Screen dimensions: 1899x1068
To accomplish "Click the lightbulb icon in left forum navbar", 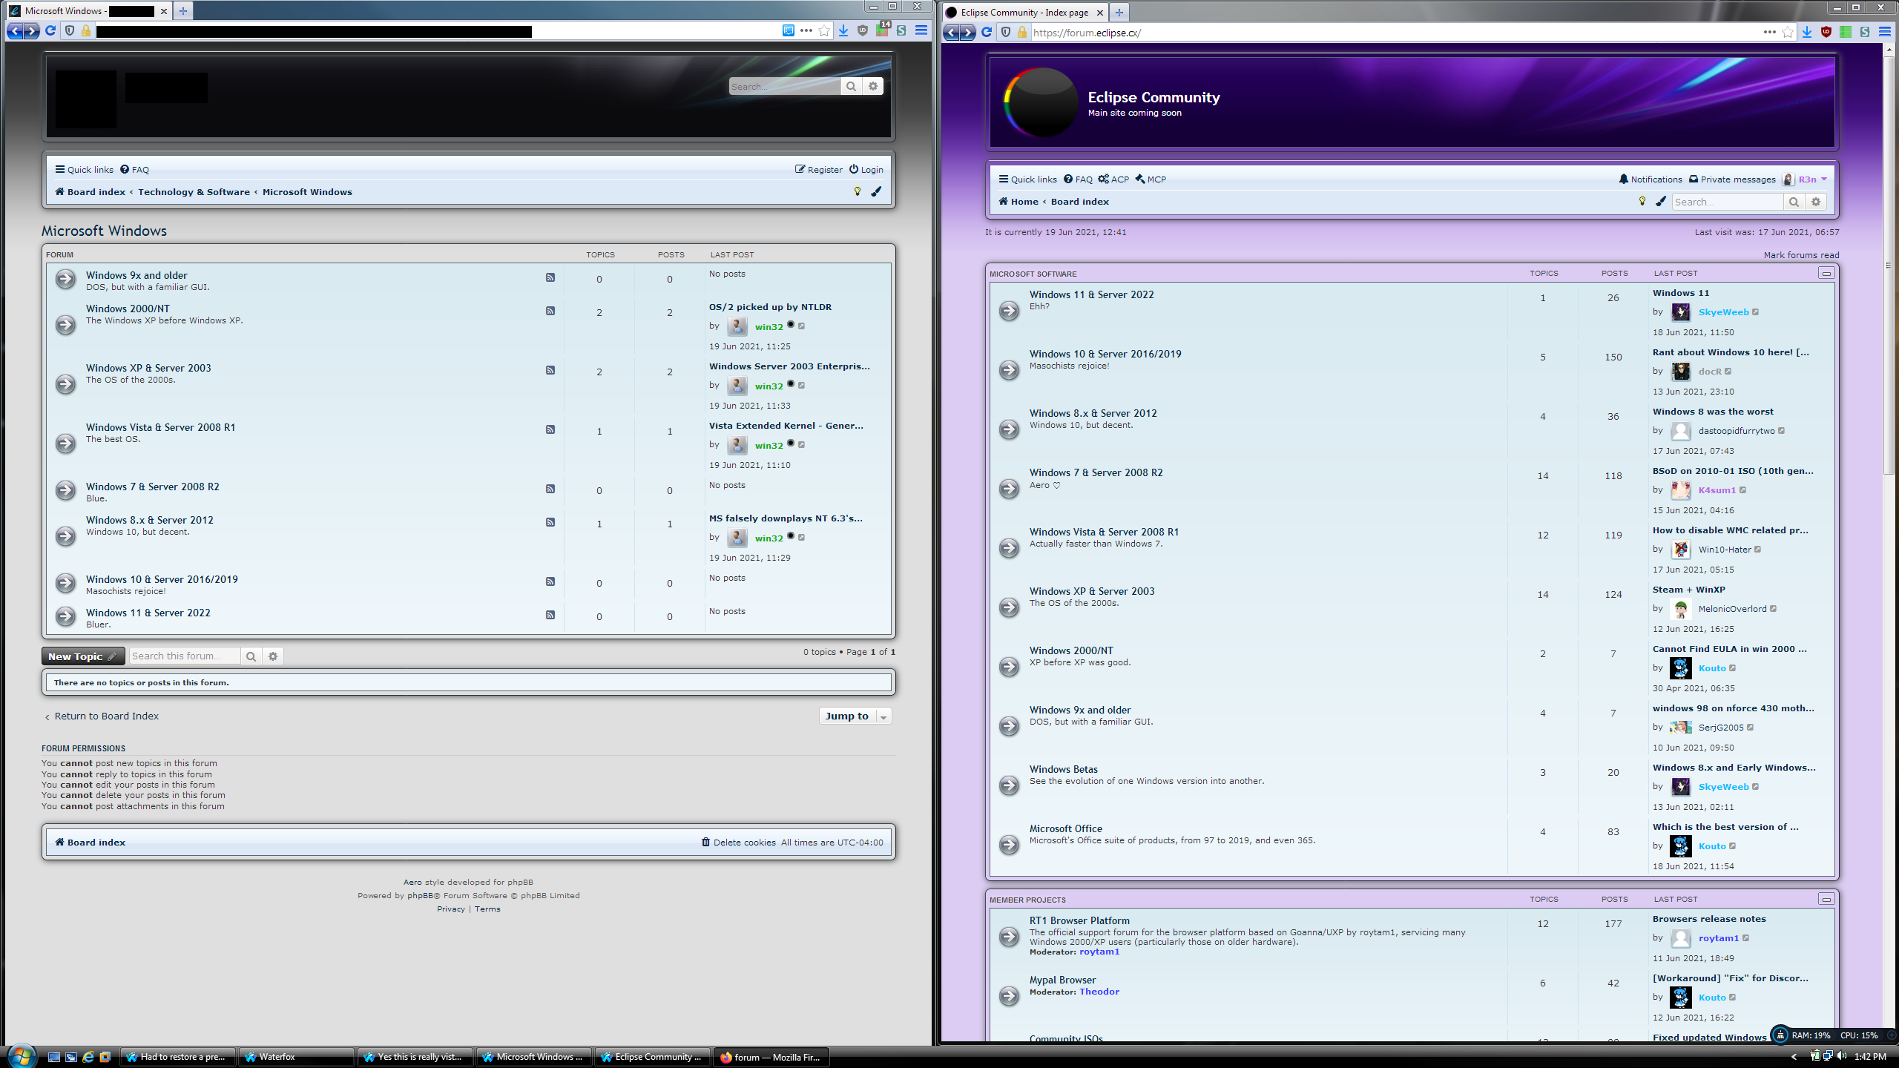I will coord(858,191).
